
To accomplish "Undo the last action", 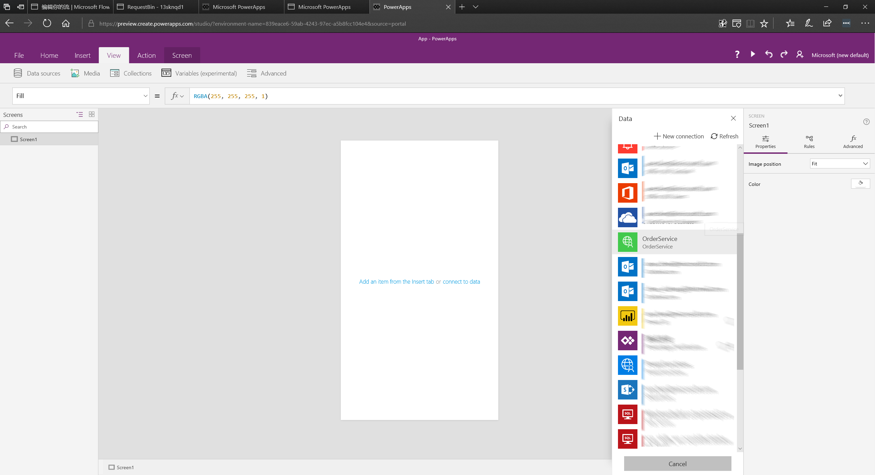I will click(768, 54).
